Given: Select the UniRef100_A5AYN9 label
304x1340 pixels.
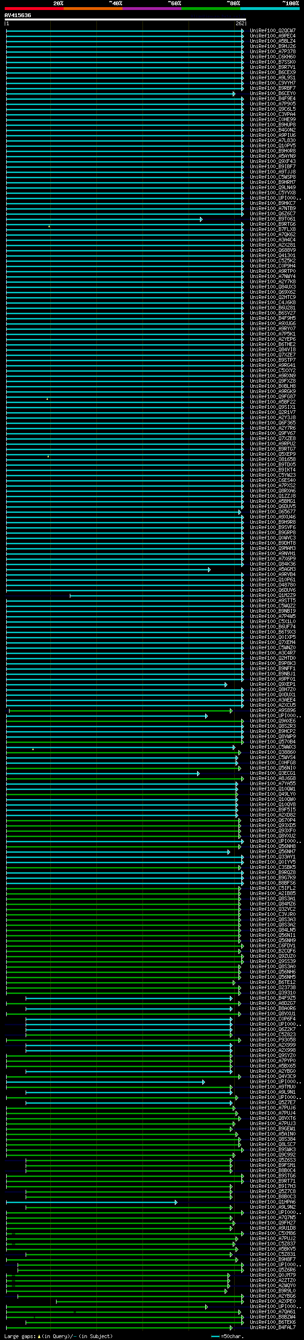Looking at the screenshot, I should [273, 156].
